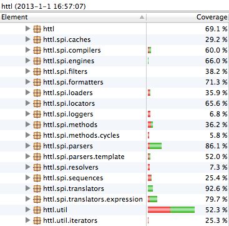The height and width of the screenshot is (226, 229).
Task: Click the httl.spi.filters package icon
Action: (37, 71)
